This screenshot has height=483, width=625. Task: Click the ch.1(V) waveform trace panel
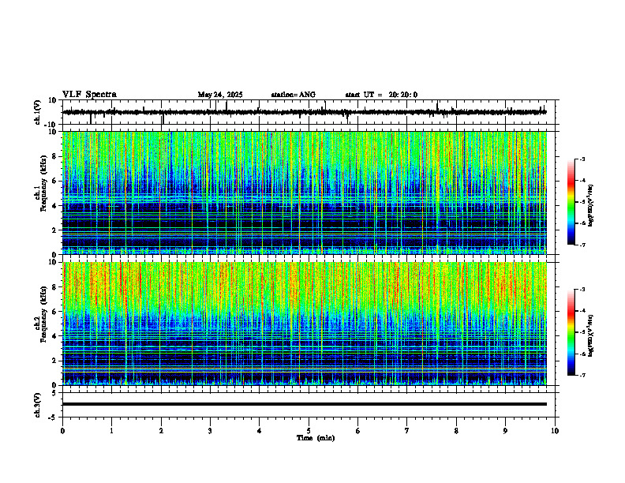pos(310,112)
